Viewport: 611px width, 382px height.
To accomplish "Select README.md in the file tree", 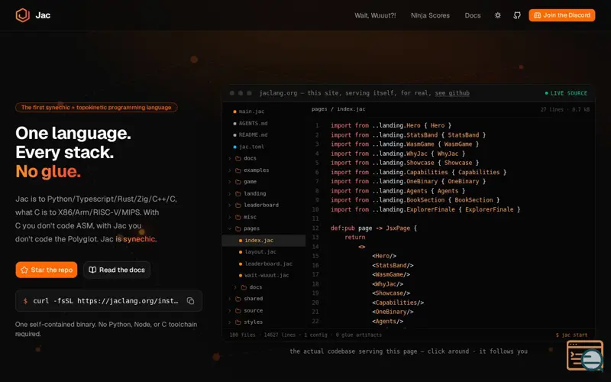I will 253,135.
